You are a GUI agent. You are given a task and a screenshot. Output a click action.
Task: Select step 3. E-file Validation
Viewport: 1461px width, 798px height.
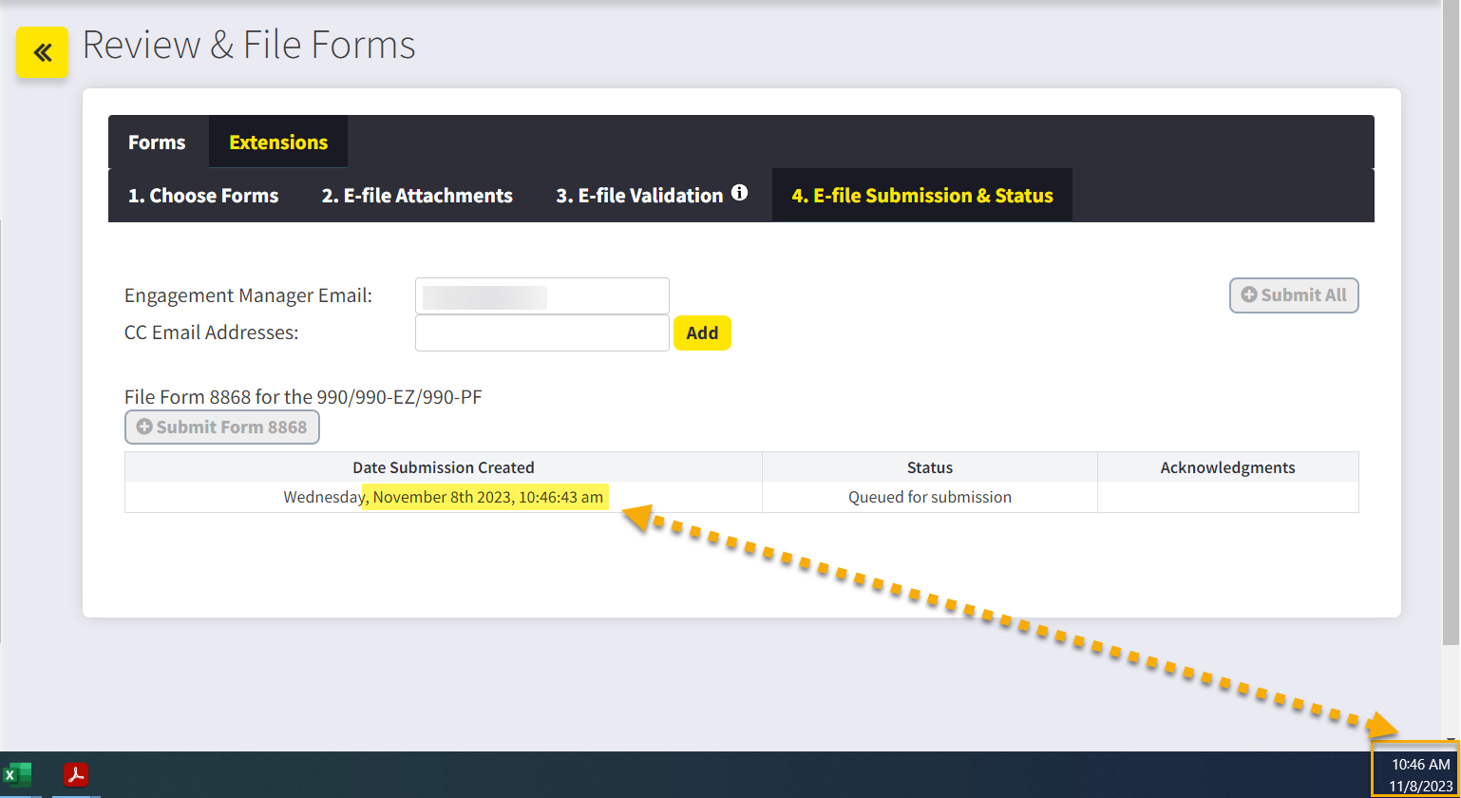pyautogui.click(x=638, y=196)
